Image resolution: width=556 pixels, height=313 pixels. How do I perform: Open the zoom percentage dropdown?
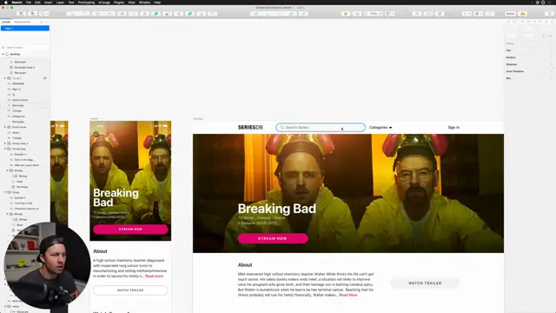374,14
